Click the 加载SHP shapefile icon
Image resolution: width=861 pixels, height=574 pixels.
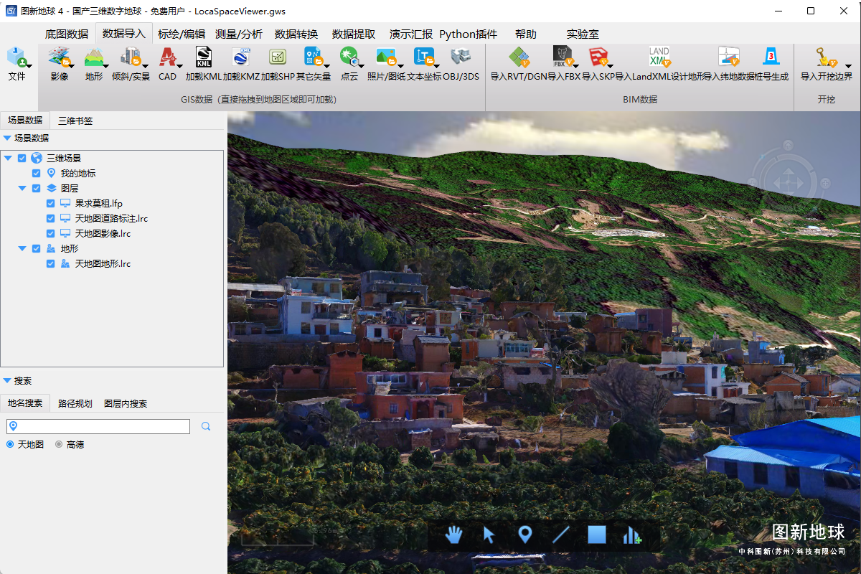pyautogui.click(x=278, y=57)
